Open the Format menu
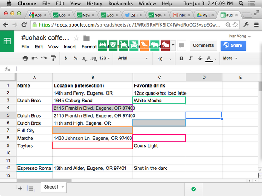 click(x=89, y=47)
